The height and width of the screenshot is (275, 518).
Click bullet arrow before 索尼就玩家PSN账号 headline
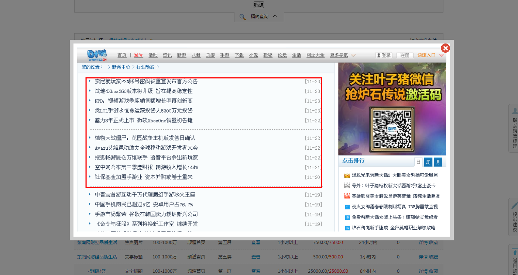[90, 81]
